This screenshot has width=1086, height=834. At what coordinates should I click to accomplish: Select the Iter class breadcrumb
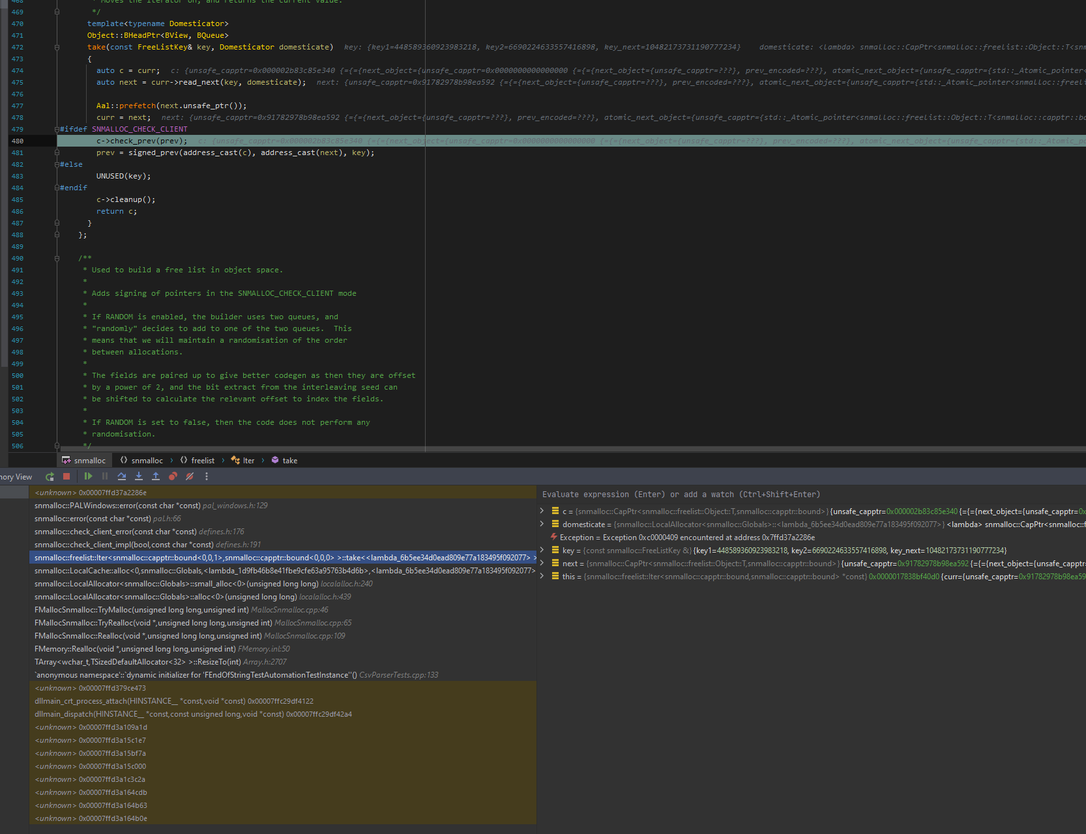coord(242,460)
